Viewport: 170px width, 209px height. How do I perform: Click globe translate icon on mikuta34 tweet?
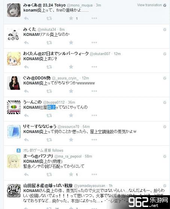(165, 29)
